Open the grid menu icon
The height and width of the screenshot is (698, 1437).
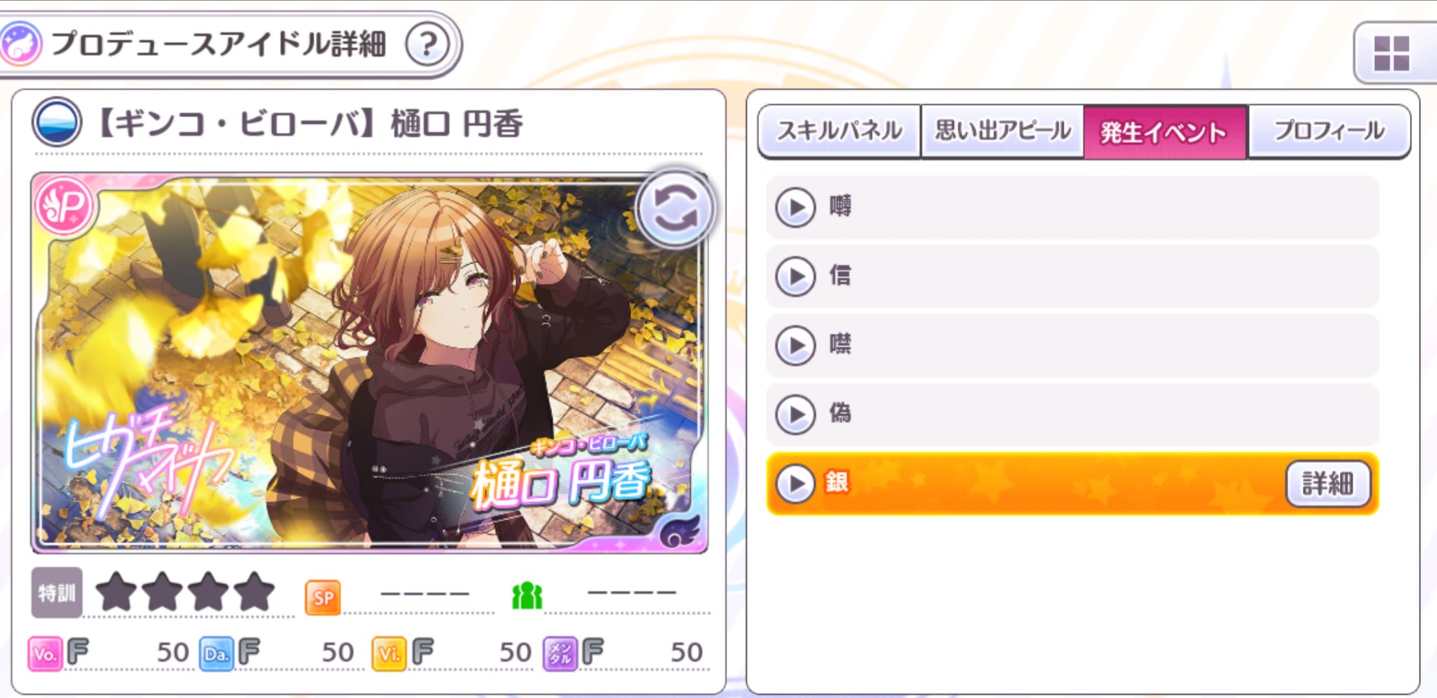[1392, 53]
